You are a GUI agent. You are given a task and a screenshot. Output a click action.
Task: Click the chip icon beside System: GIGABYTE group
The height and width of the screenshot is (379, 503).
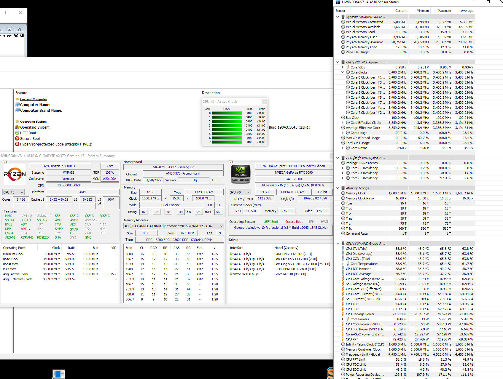(x=343, y=17)
